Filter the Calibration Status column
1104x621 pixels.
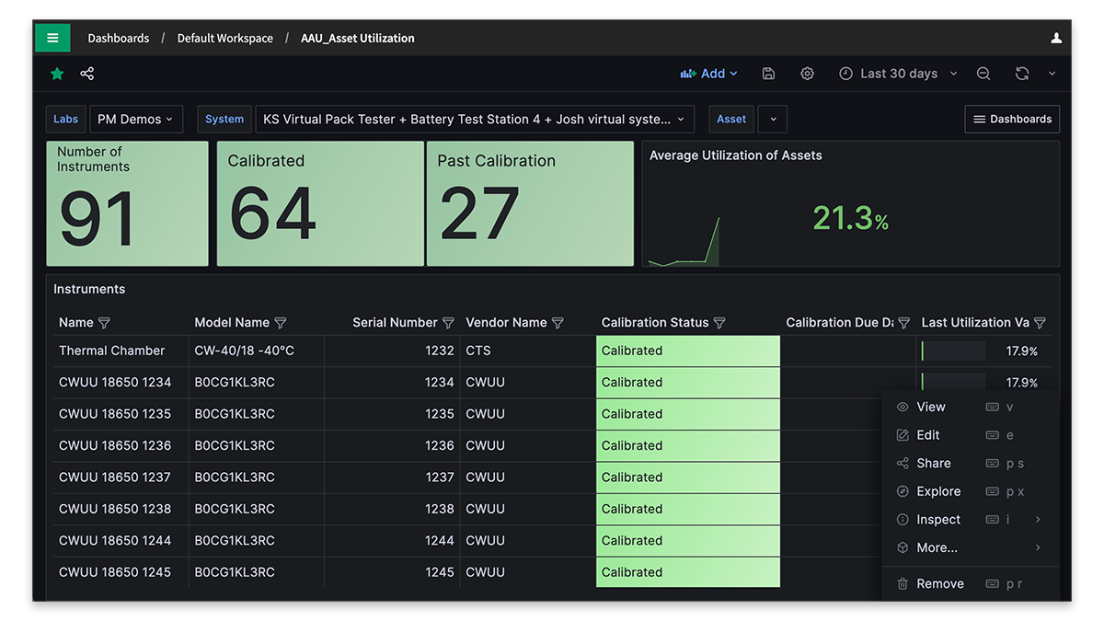pos(719,323)
